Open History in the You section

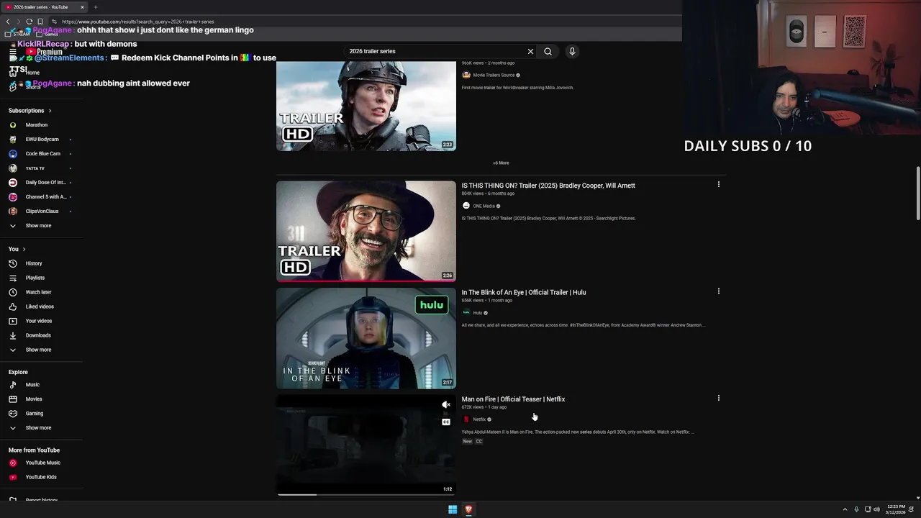[34, 263]
